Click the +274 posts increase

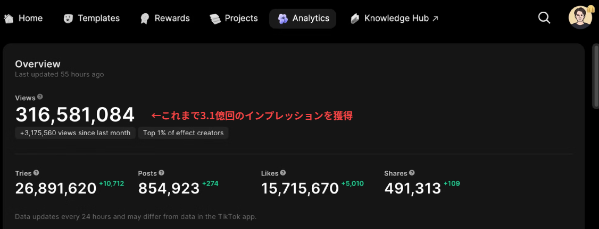210,184
